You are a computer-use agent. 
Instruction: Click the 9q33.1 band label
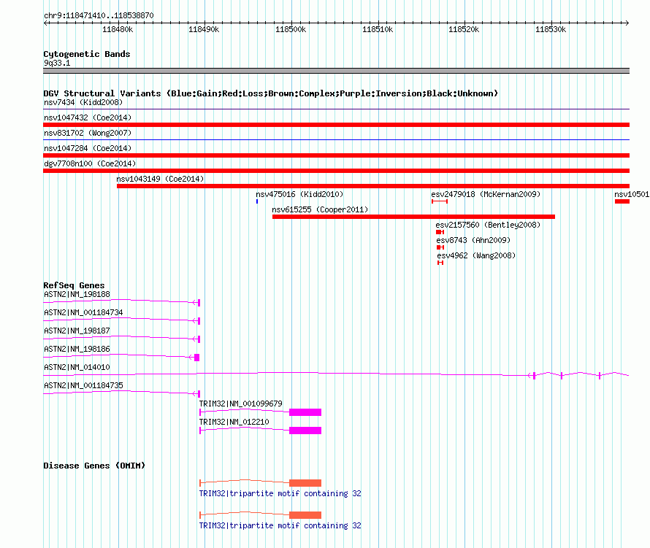click(x=57, y=63)
